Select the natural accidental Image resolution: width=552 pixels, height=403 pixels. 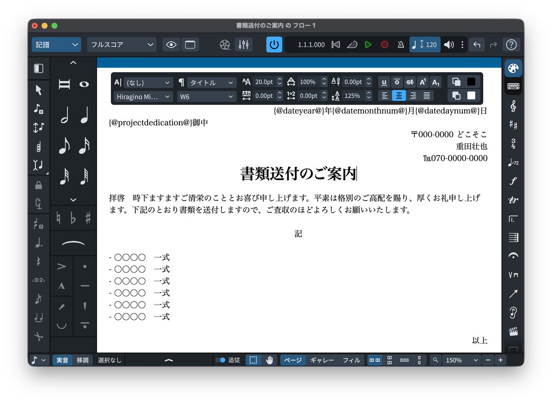tap(58, 218)
